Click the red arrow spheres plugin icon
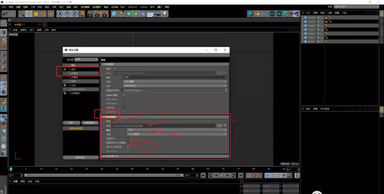384x194 pixels. tap(297, 14)
